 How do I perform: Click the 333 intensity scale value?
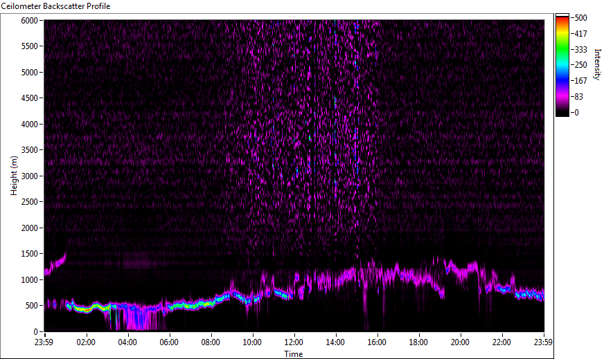click(580, 50)
